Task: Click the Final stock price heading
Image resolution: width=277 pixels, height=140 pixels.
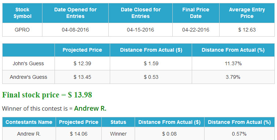Action: point(47,95)
